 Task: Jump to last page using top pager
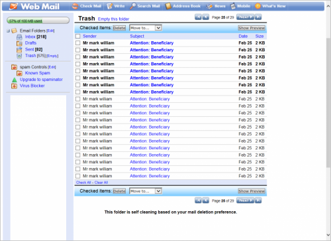click(x=258, y=17)
